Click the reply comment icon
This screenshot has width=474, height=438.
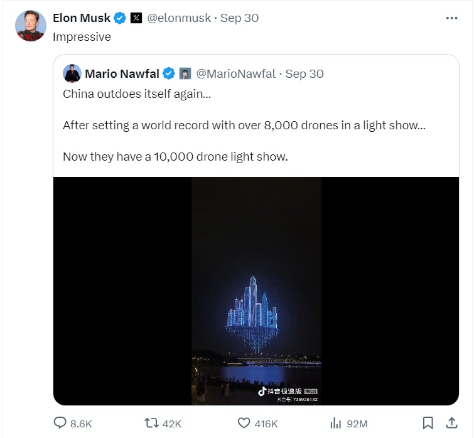tap(60, 424)
